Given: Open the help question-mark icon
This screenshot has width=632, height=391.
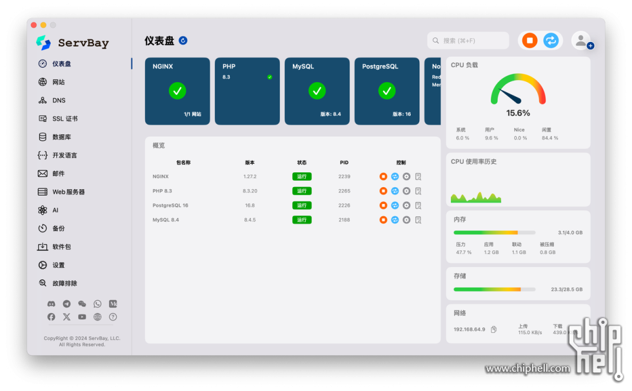Looking at the screenshot, I should pos(113,317).
